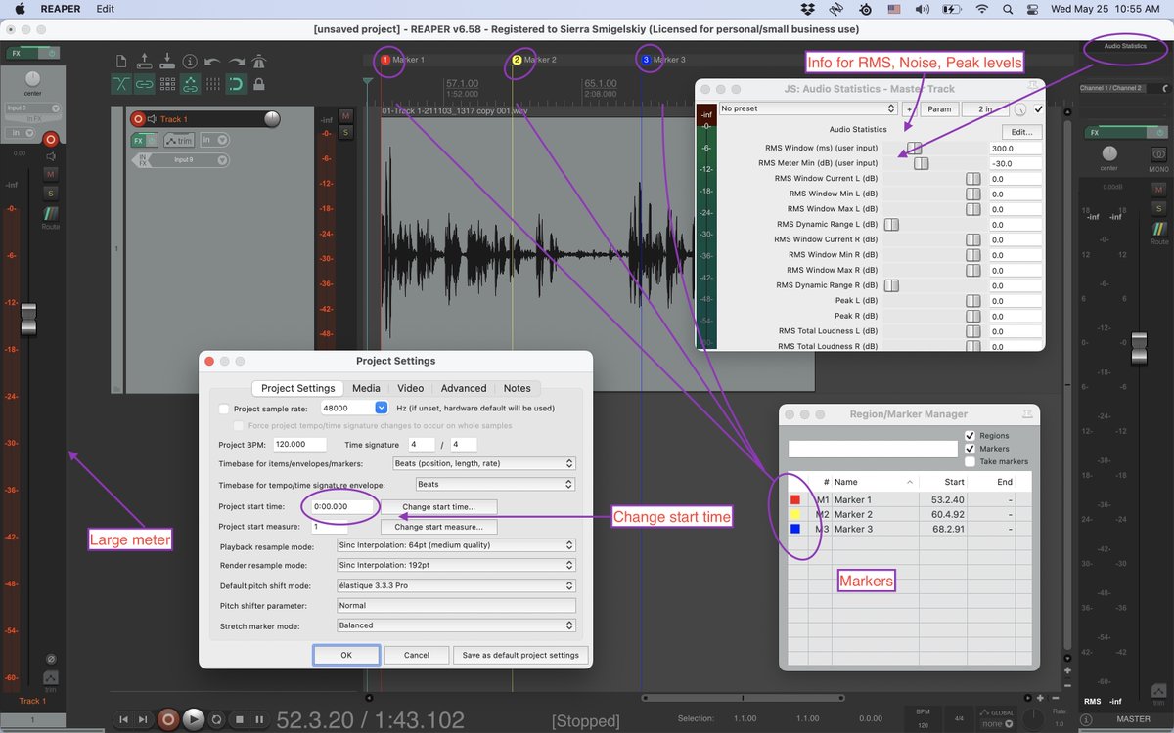Toggle the transport Repeat loop button

(x=217, y=719)
